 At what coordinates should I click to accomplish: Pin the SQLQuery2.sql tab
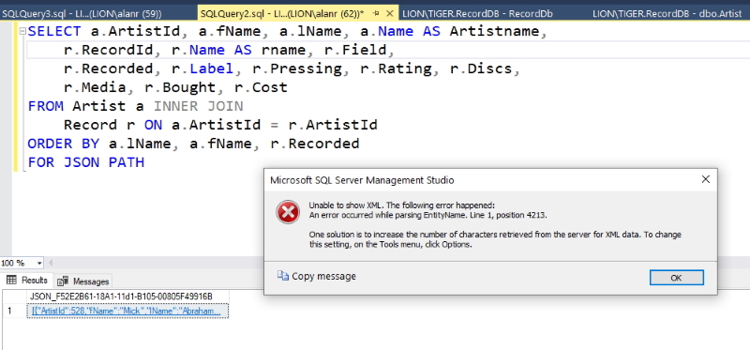376,13
